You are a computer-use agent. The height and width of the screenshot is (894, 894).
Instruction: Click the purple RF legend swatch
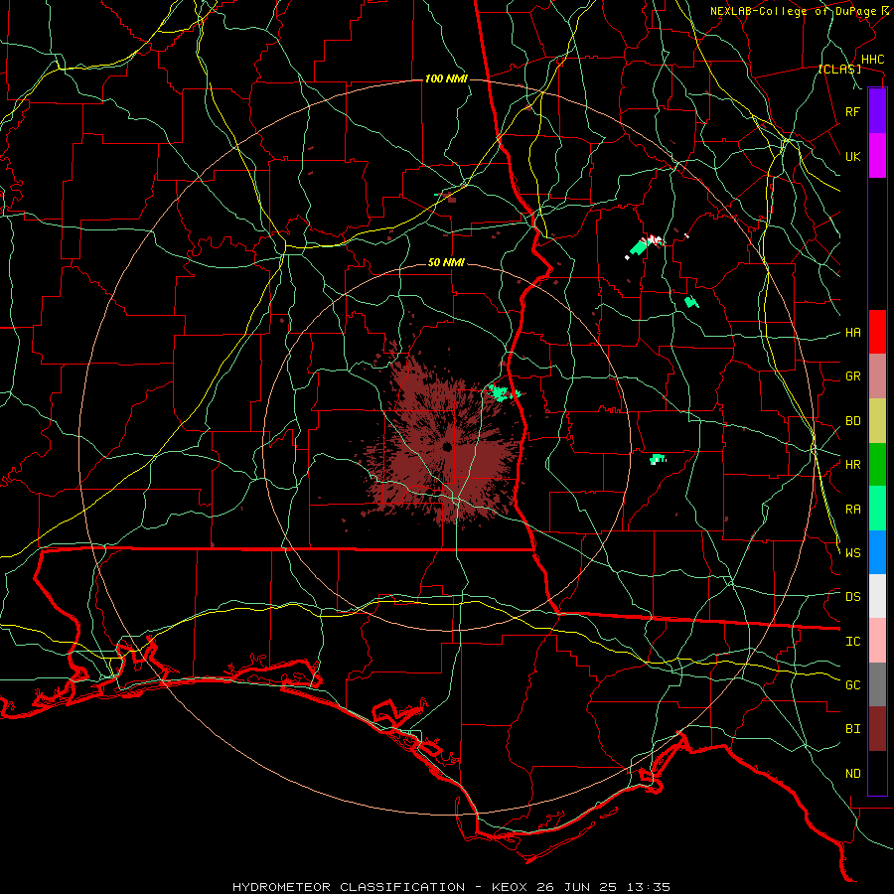[877, 111]
